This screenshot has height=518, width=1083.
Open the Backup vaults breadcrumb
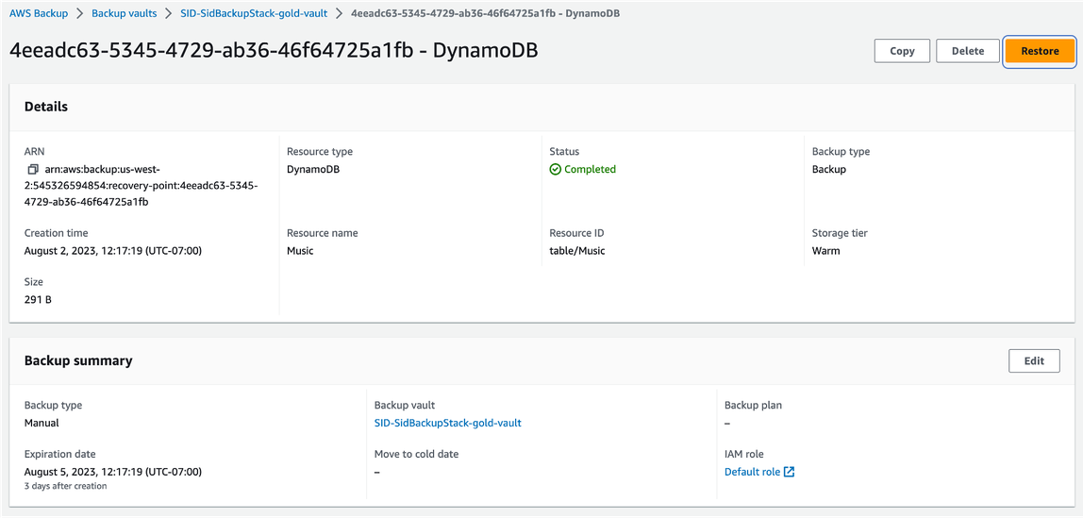click(x=124, y=13)
